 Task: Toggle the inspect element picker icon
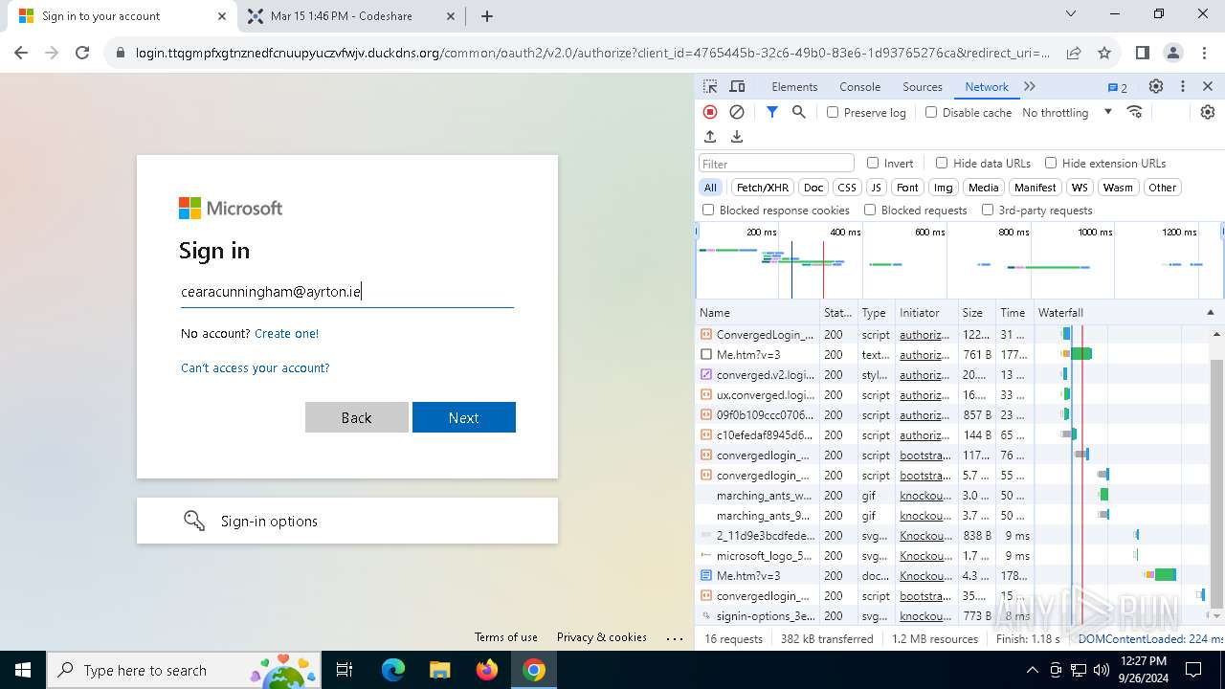710,86
